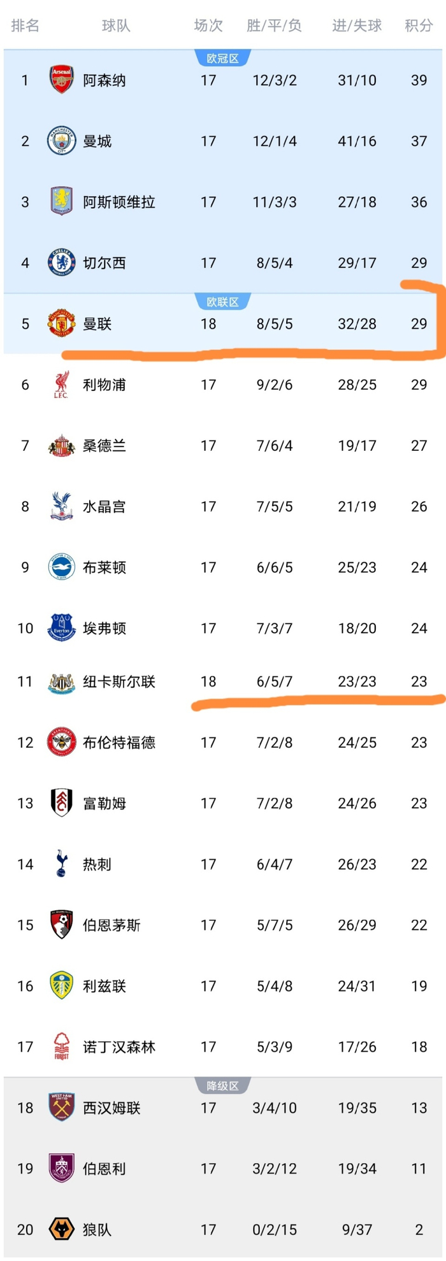Image resolution: width=446 pixels, height=1261 pixels.
Task: Select the Manchester City (曼城) badge
Action: coord(61,141)
